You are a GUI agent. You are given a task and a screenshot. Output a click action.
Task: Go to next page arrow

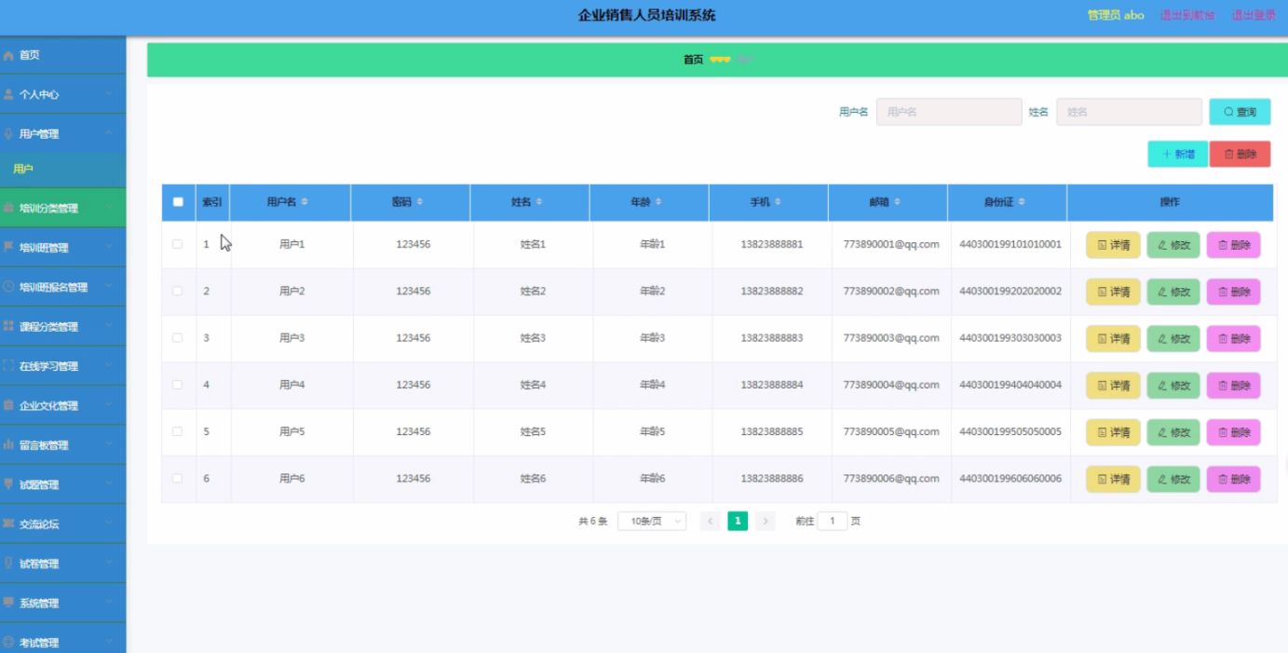pyautogui.click(x=766, y=522)
